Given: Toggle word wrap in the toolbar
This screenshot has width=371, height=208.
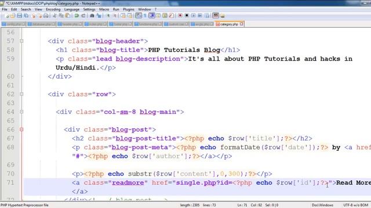Looking at the screenshot, I should point(139,16).
